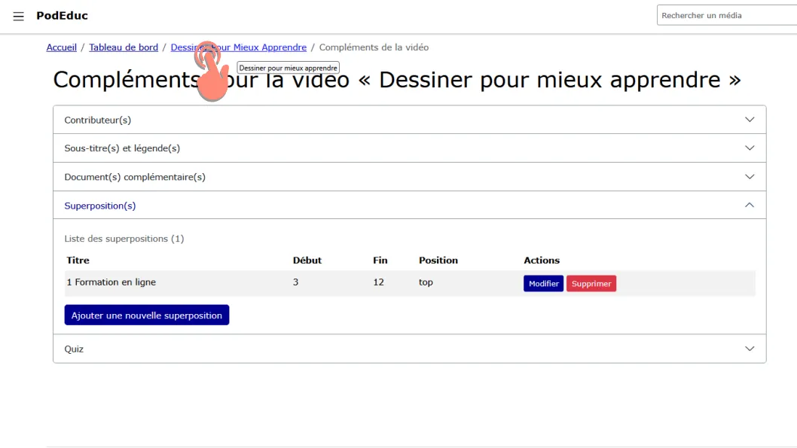
Task: Open the hamburger navigation menu
Action: tap(18, 17)
